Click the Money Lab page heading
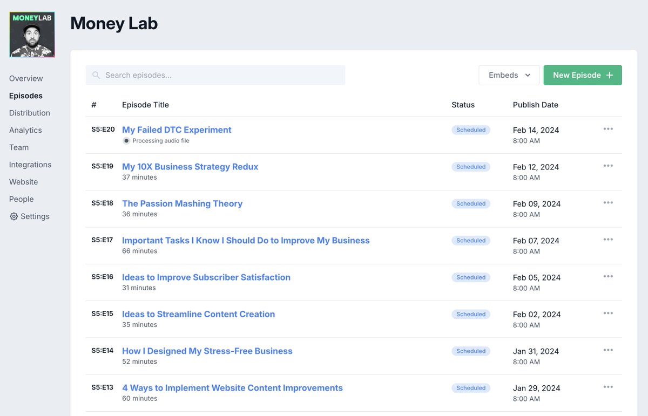 tap(114, 23)
